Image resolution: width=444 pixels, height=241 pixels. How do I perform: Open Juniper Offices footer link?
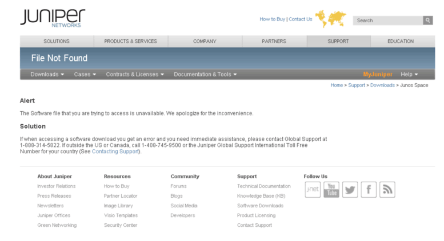coord(54,215)
